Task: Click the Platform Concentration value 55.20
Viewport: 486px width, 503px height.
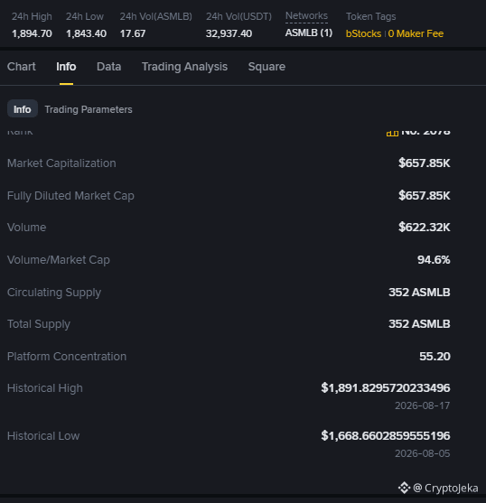Action: [x=435, y=357]
